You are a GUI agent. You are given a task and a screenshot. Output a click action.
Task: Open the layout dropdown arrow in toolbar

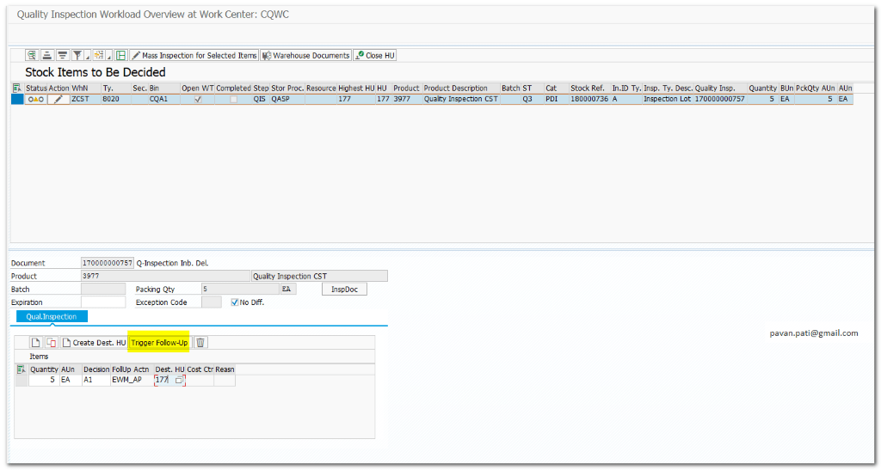point(109,56)
